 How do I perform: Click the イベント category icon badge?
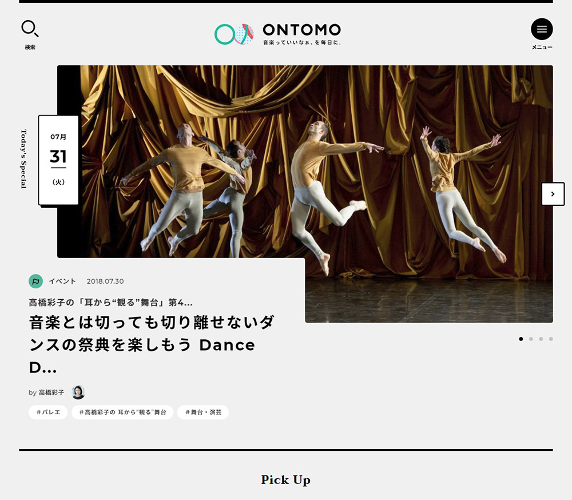(35, 281)
